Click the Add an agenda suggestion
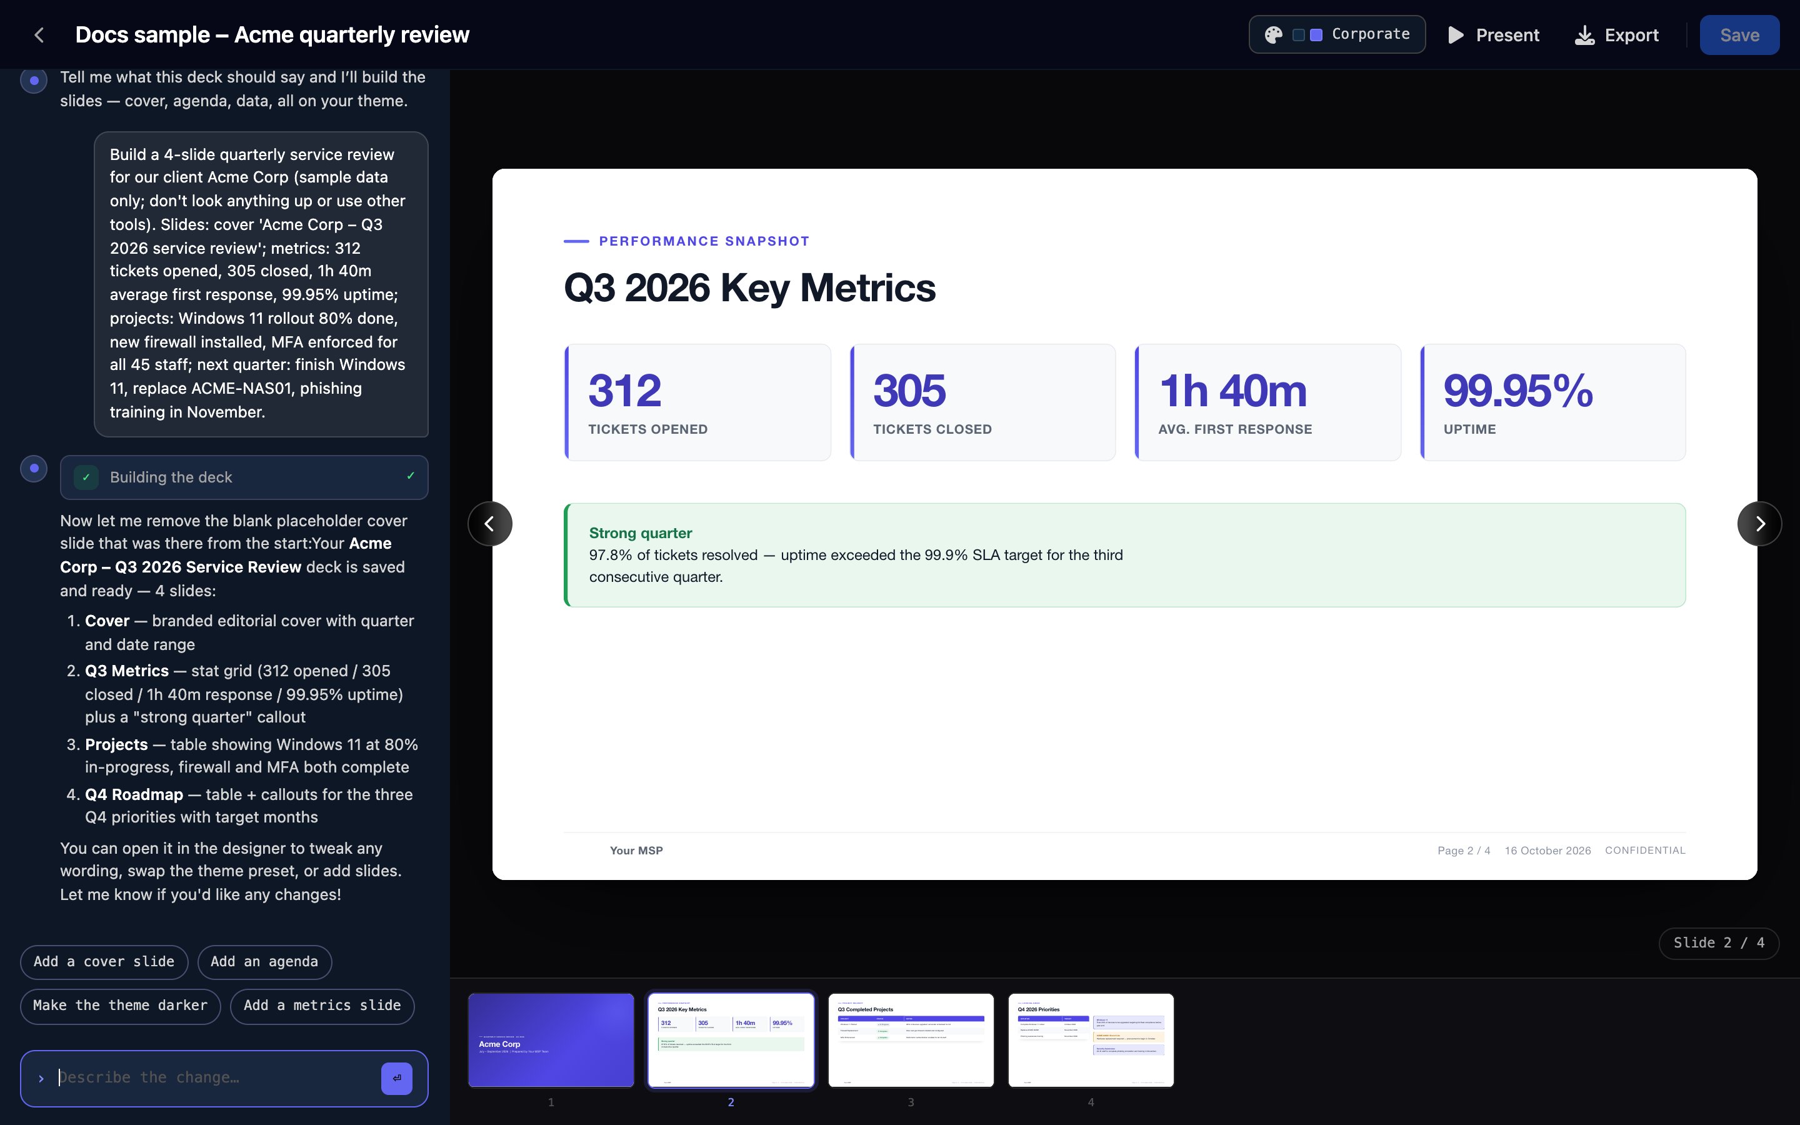The image size is (1800, 1125). click(264, 961)
